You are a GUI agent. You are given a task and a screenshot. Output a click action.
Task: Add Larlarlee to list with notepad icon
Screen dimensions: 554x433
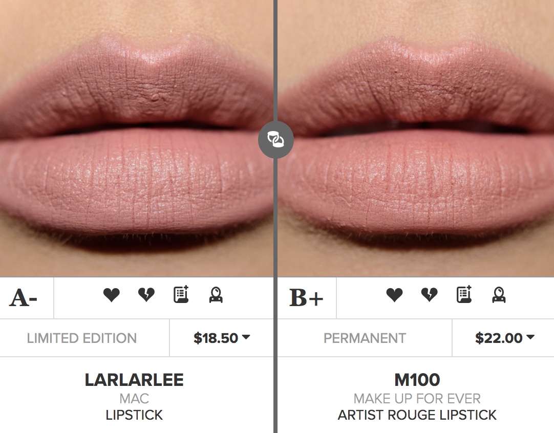click(x=181, y=295)
